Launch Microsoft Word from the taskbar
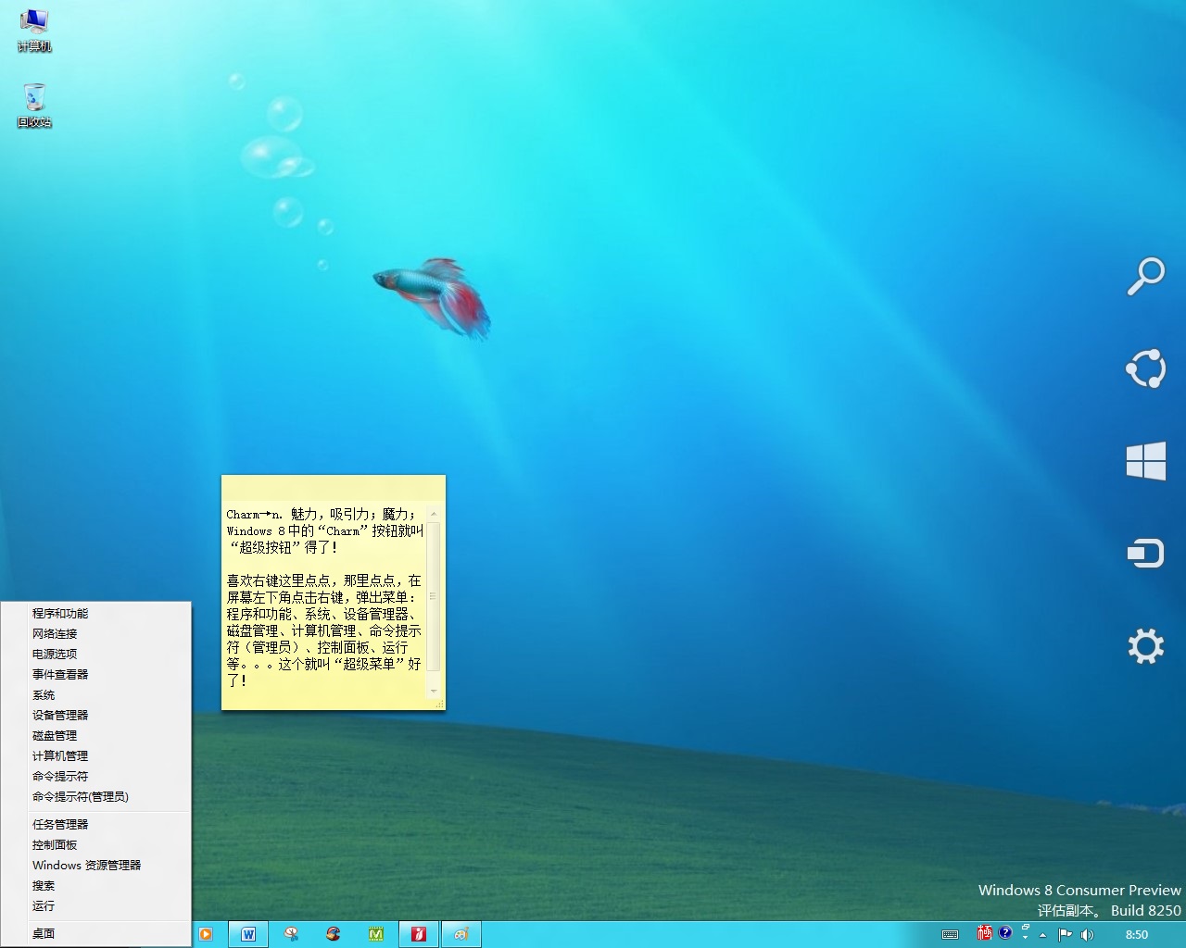 tap(248, 933)
